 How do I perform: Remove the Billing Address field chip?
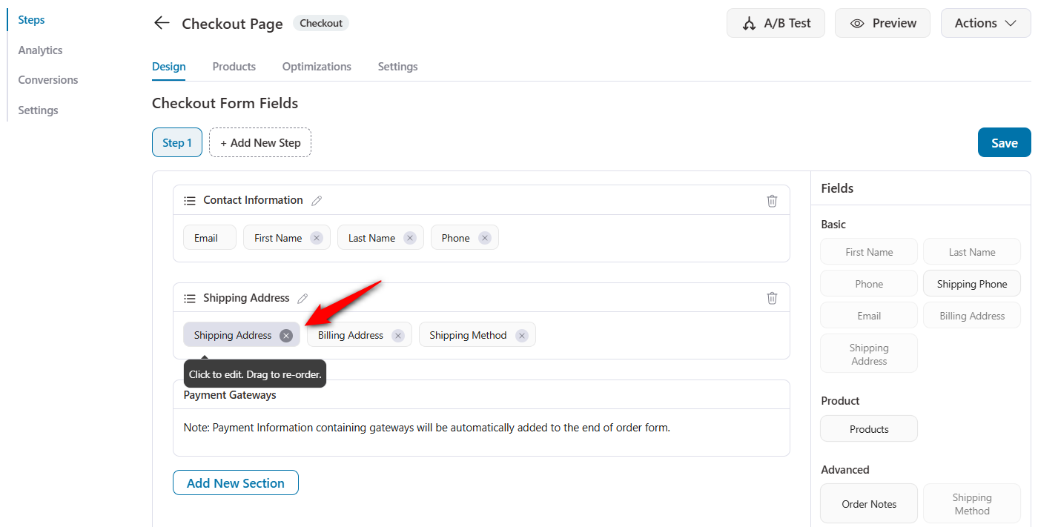399,334
